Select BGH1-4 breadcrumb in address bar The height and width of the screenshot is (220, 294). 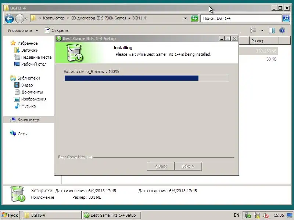click(x=139, y=18)
